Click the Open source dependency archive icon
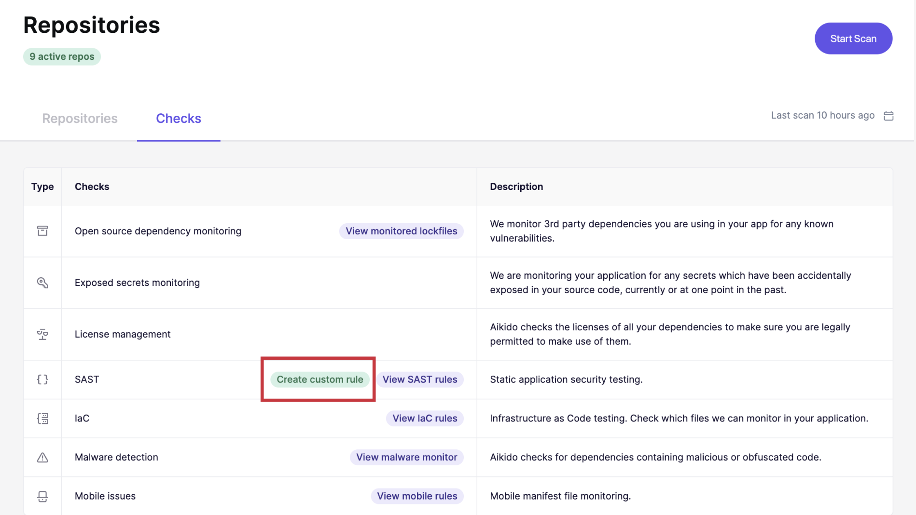Viewport: 916px width, 515px height. tap(42, 231)
